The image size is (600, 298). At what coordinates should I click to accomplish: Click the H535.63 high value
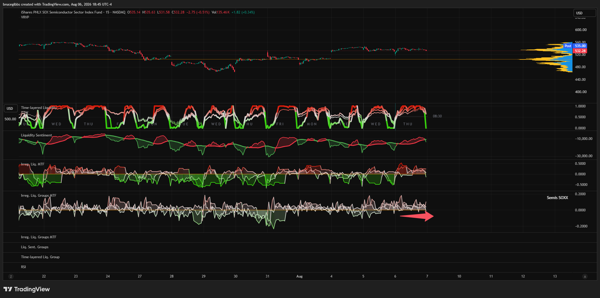149,12
